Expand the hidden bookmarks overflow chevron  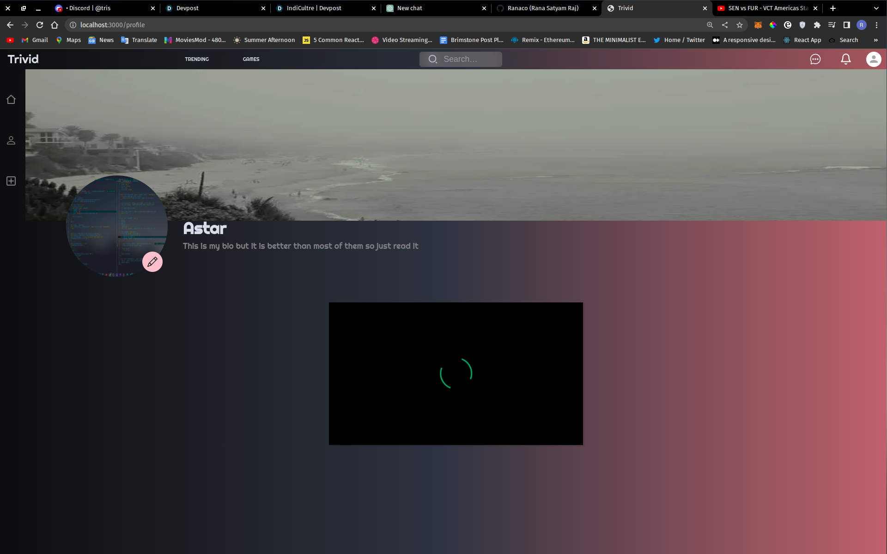(875, 40)
